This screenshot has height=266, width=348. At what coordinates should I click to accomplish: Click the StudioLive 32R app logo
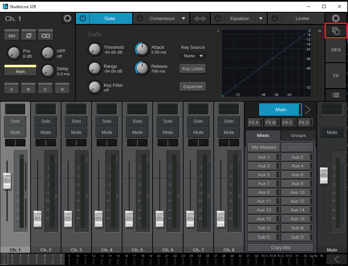tap(5, 7)
